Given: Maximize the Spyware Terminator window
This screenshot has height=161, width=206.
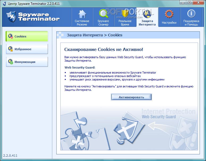Looking at the screenshot, I should click(x=190, y=2).
